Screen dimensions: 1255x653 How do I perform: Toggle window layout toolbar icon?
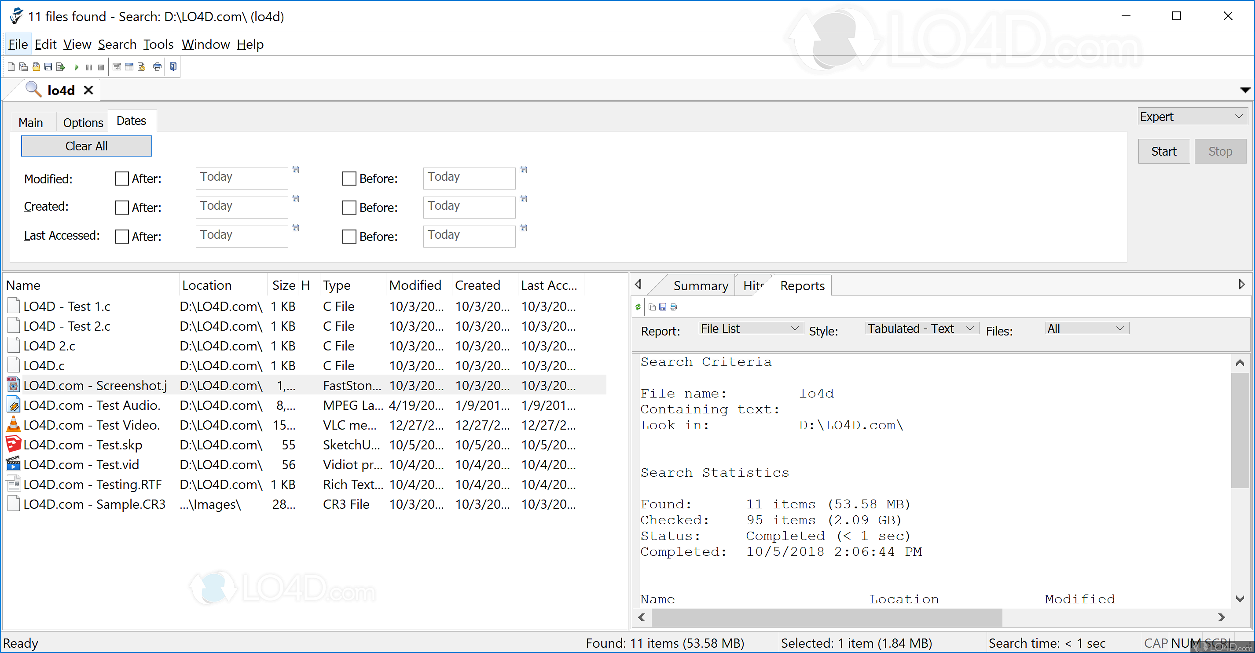point(129,67)
